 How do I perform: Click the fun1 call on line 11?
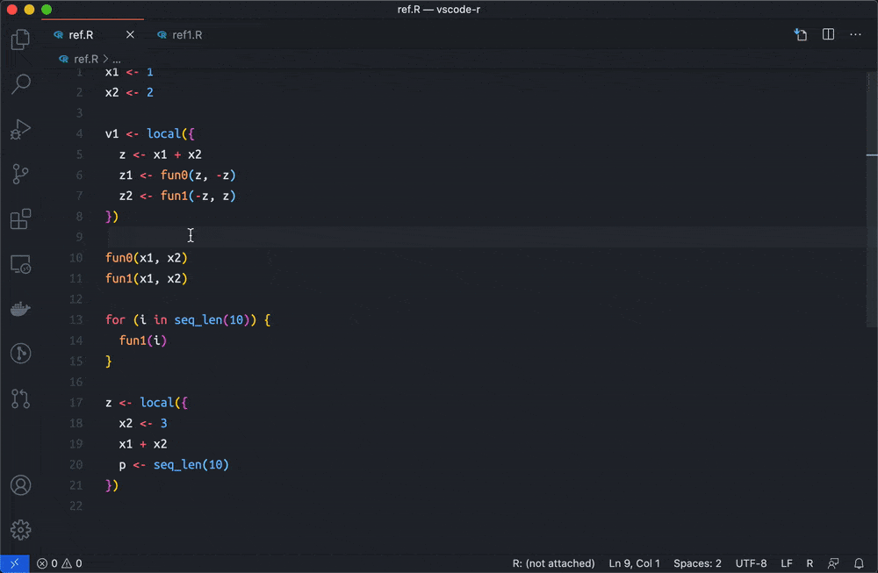coord(119,278)
